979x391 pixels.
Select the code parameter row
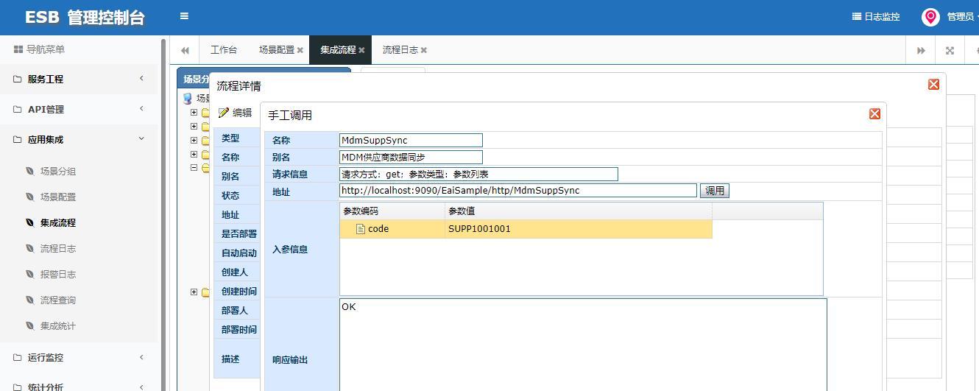pyautogui.click(x=526, y=229)
